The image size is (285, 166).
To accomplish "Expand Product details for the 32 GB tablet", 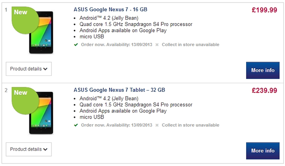I will pos(29,149).
